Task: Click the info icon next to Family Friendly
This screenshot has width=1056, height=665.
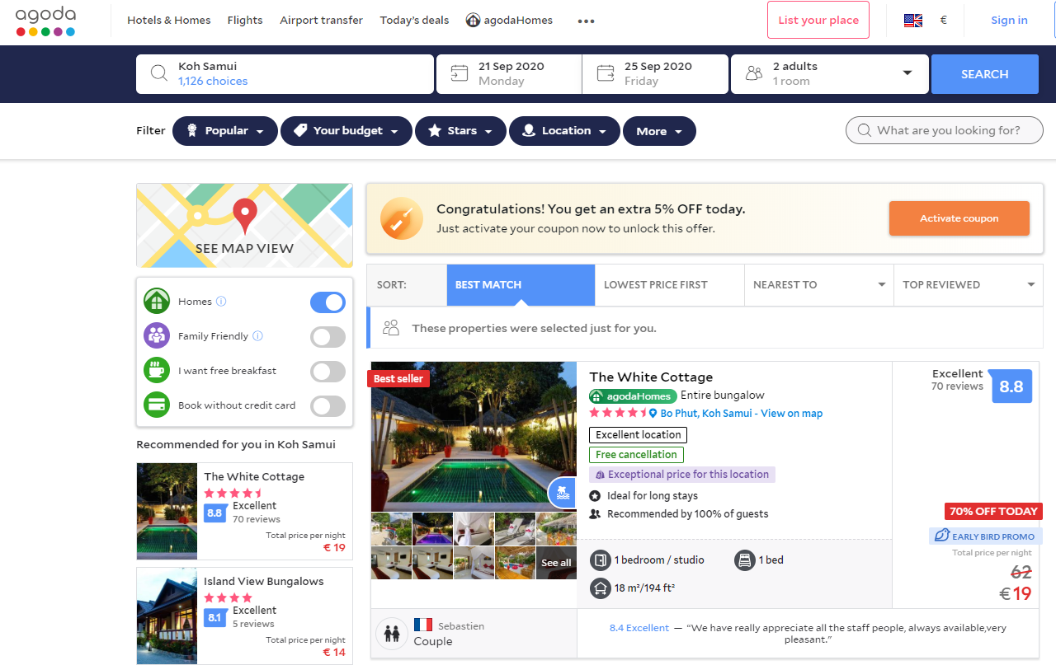Action: click(x=257, y=336)
